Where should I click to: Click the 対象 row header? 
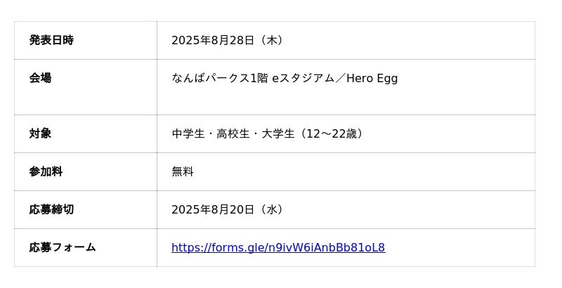(40, 133)
